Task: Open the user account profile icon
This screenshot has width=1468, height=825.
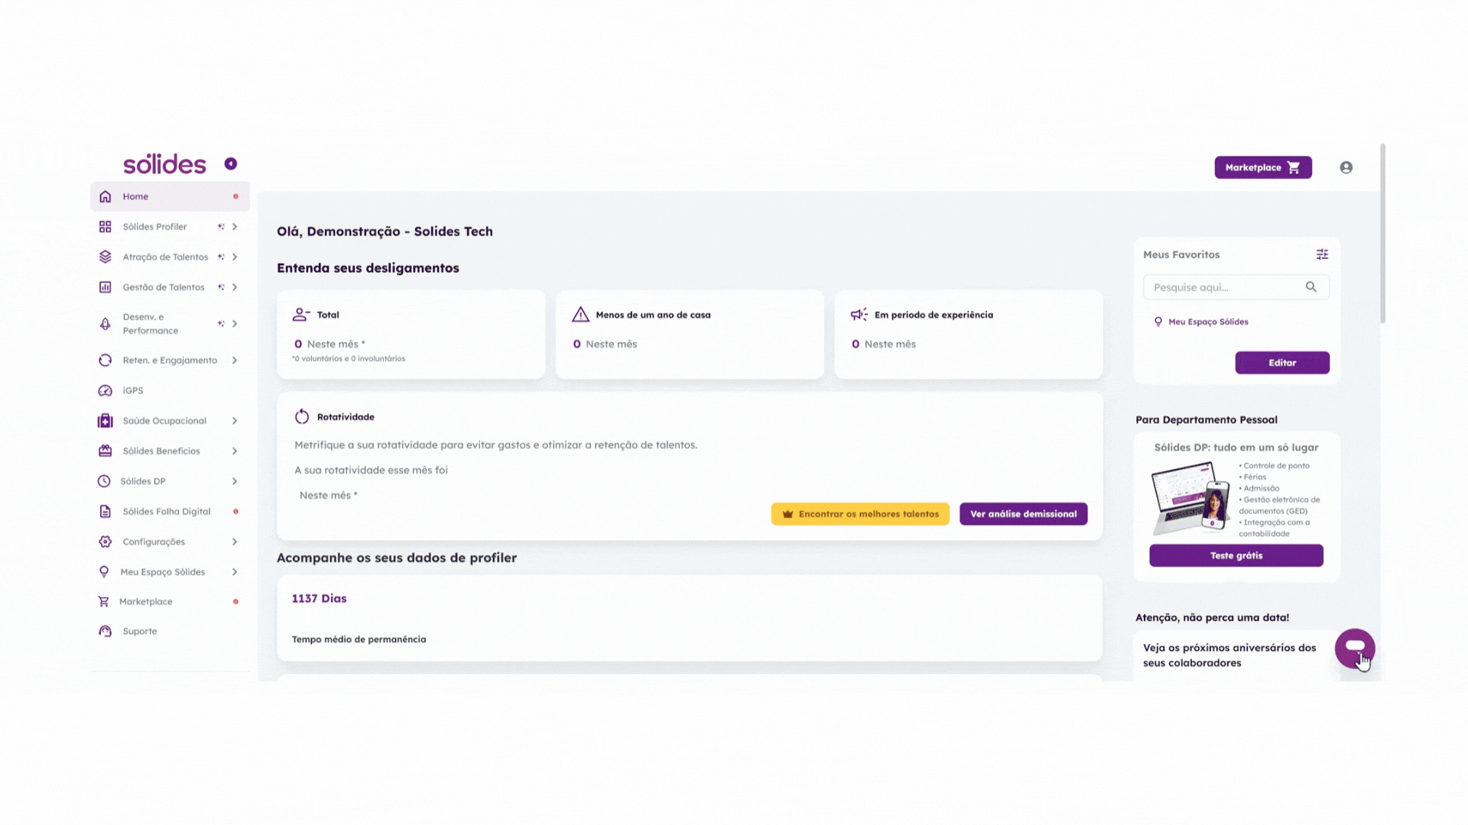Action: (1346, 167)
